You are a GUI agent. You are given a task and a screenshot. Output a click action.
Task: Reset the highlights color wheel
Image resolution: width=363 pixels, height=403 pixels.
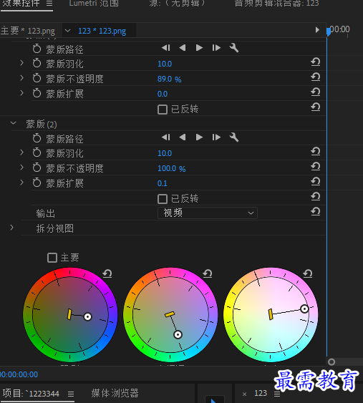click(308, 273)
